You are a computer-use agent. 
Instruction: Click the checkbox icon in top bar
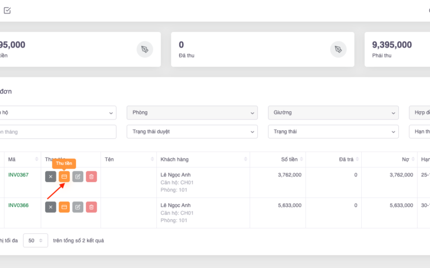7,10
